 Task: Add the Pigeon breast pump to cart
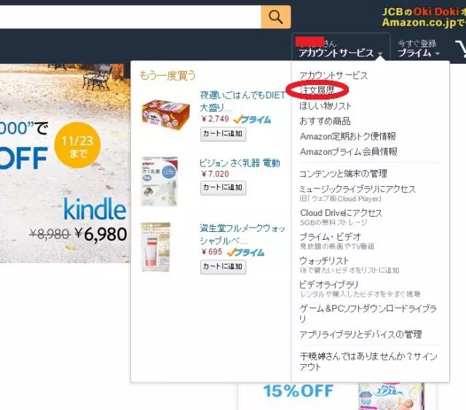[x=223, y=188]
